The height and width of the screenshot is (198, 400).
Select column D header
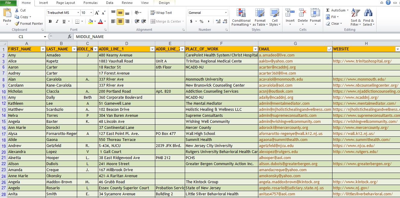click(x=127, y=43)
